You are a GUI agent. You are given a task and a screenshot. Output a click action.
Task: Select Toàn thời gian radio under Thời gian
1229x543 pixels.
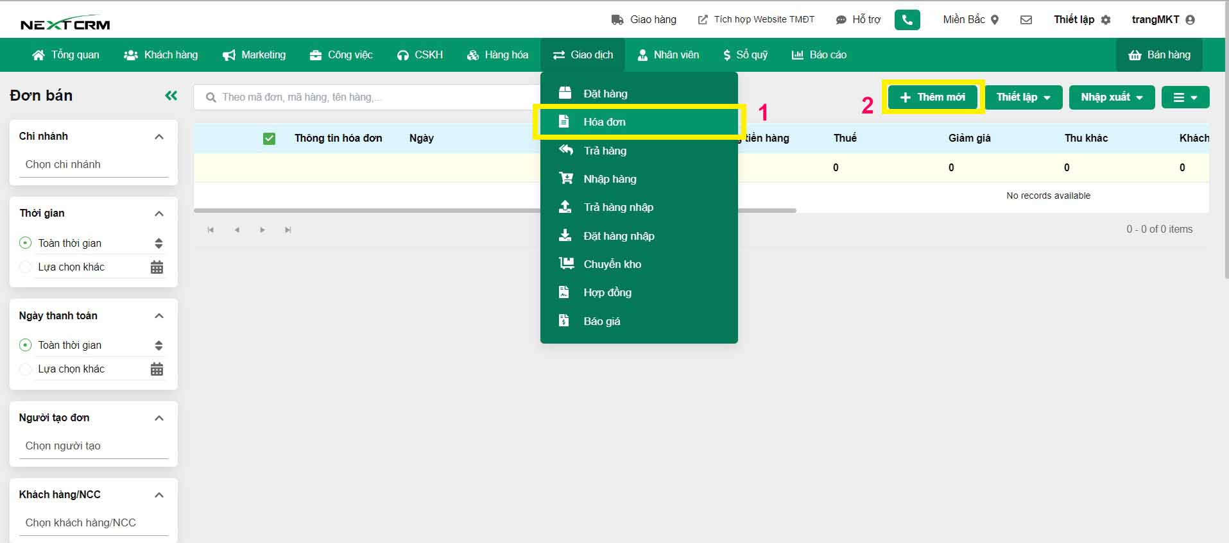coord(26,243)
